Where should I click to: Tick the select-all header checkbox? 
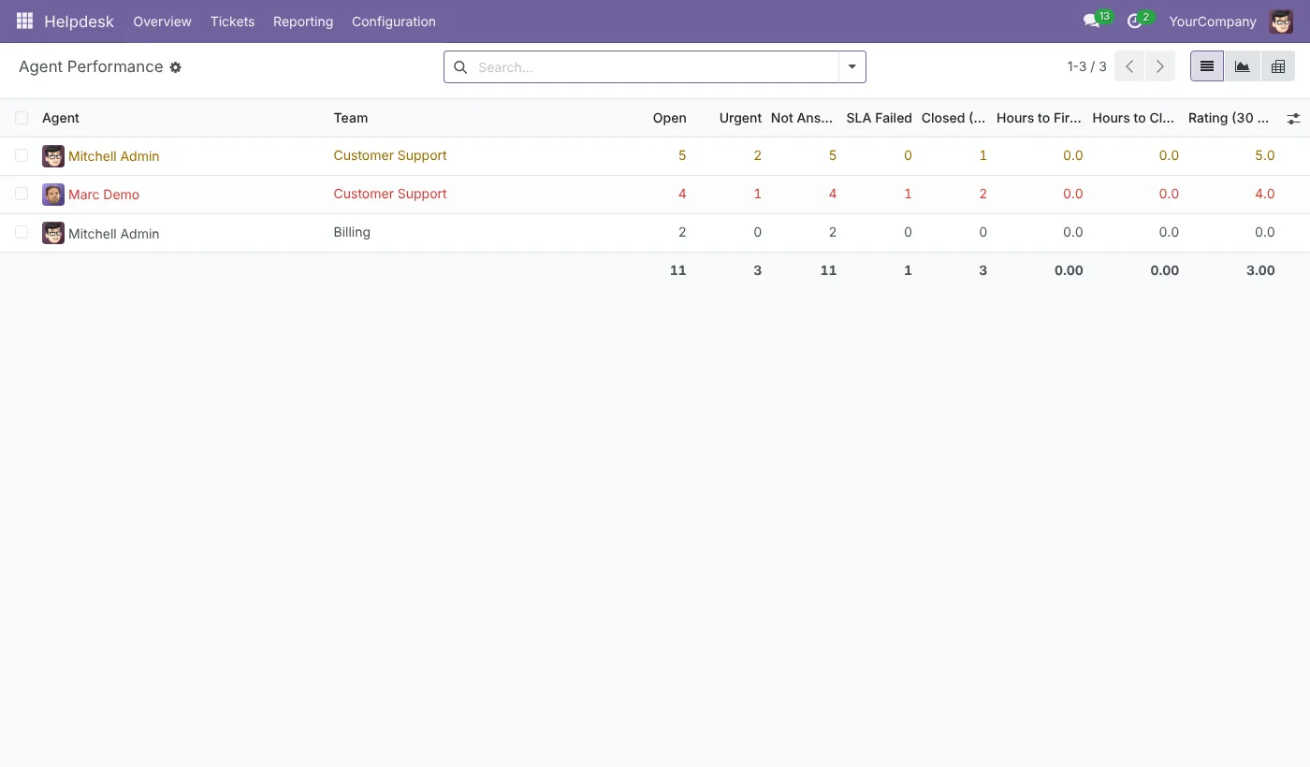pos(22,118)
